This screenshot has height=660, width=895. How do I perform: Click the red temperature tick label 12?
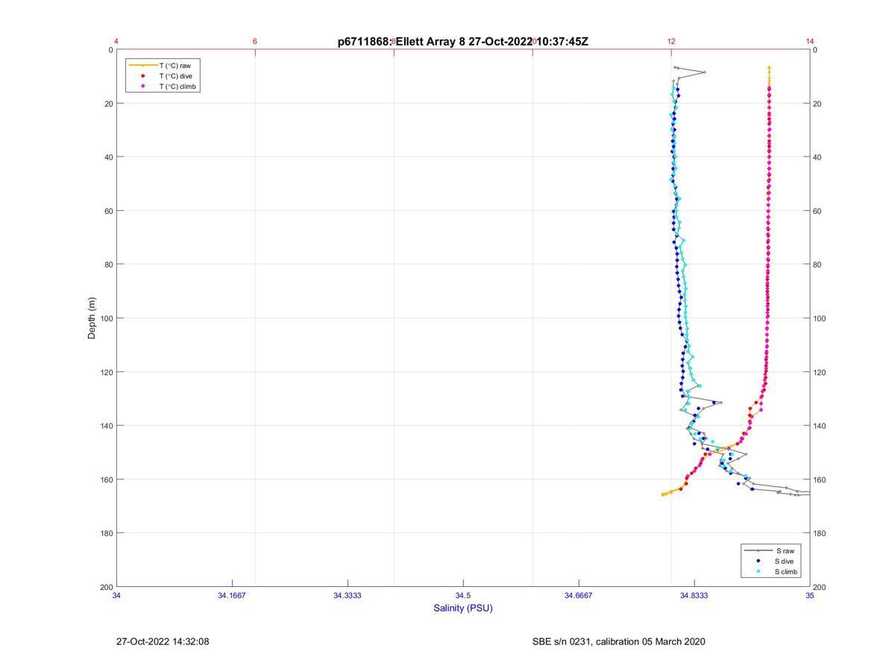(671, 42)
